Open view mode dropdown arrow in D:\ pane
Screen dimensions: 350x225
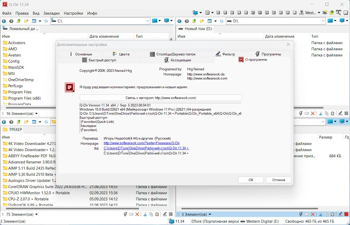click(x=216, y=21)
